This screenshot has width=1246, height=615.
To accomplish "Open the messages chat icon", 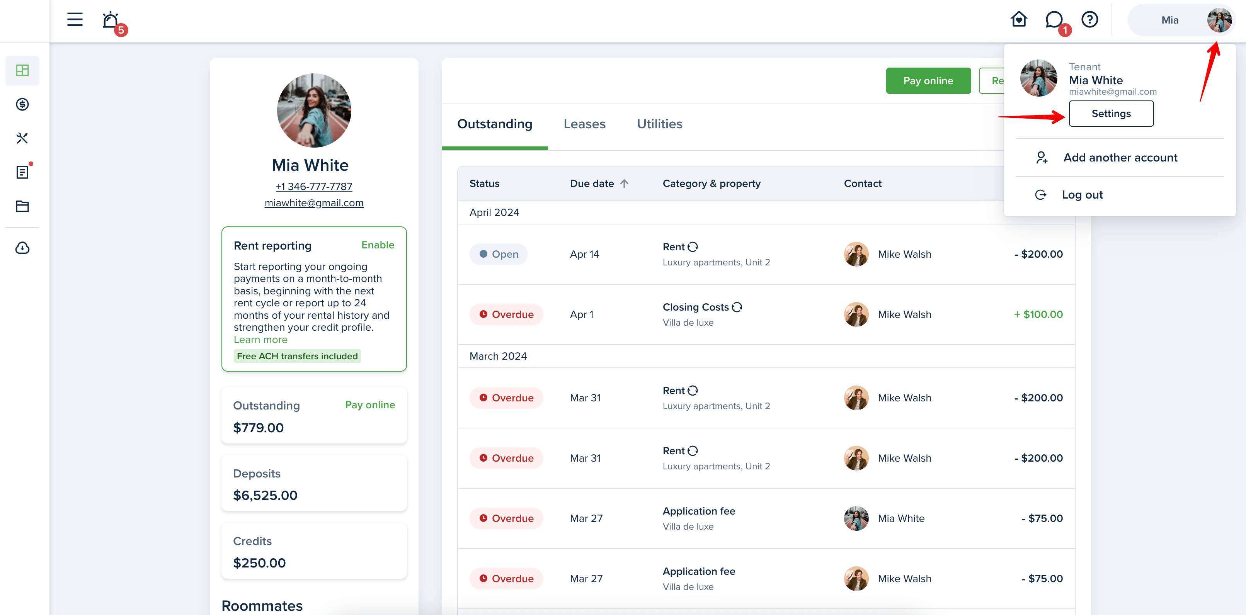I will point(1054,20).
